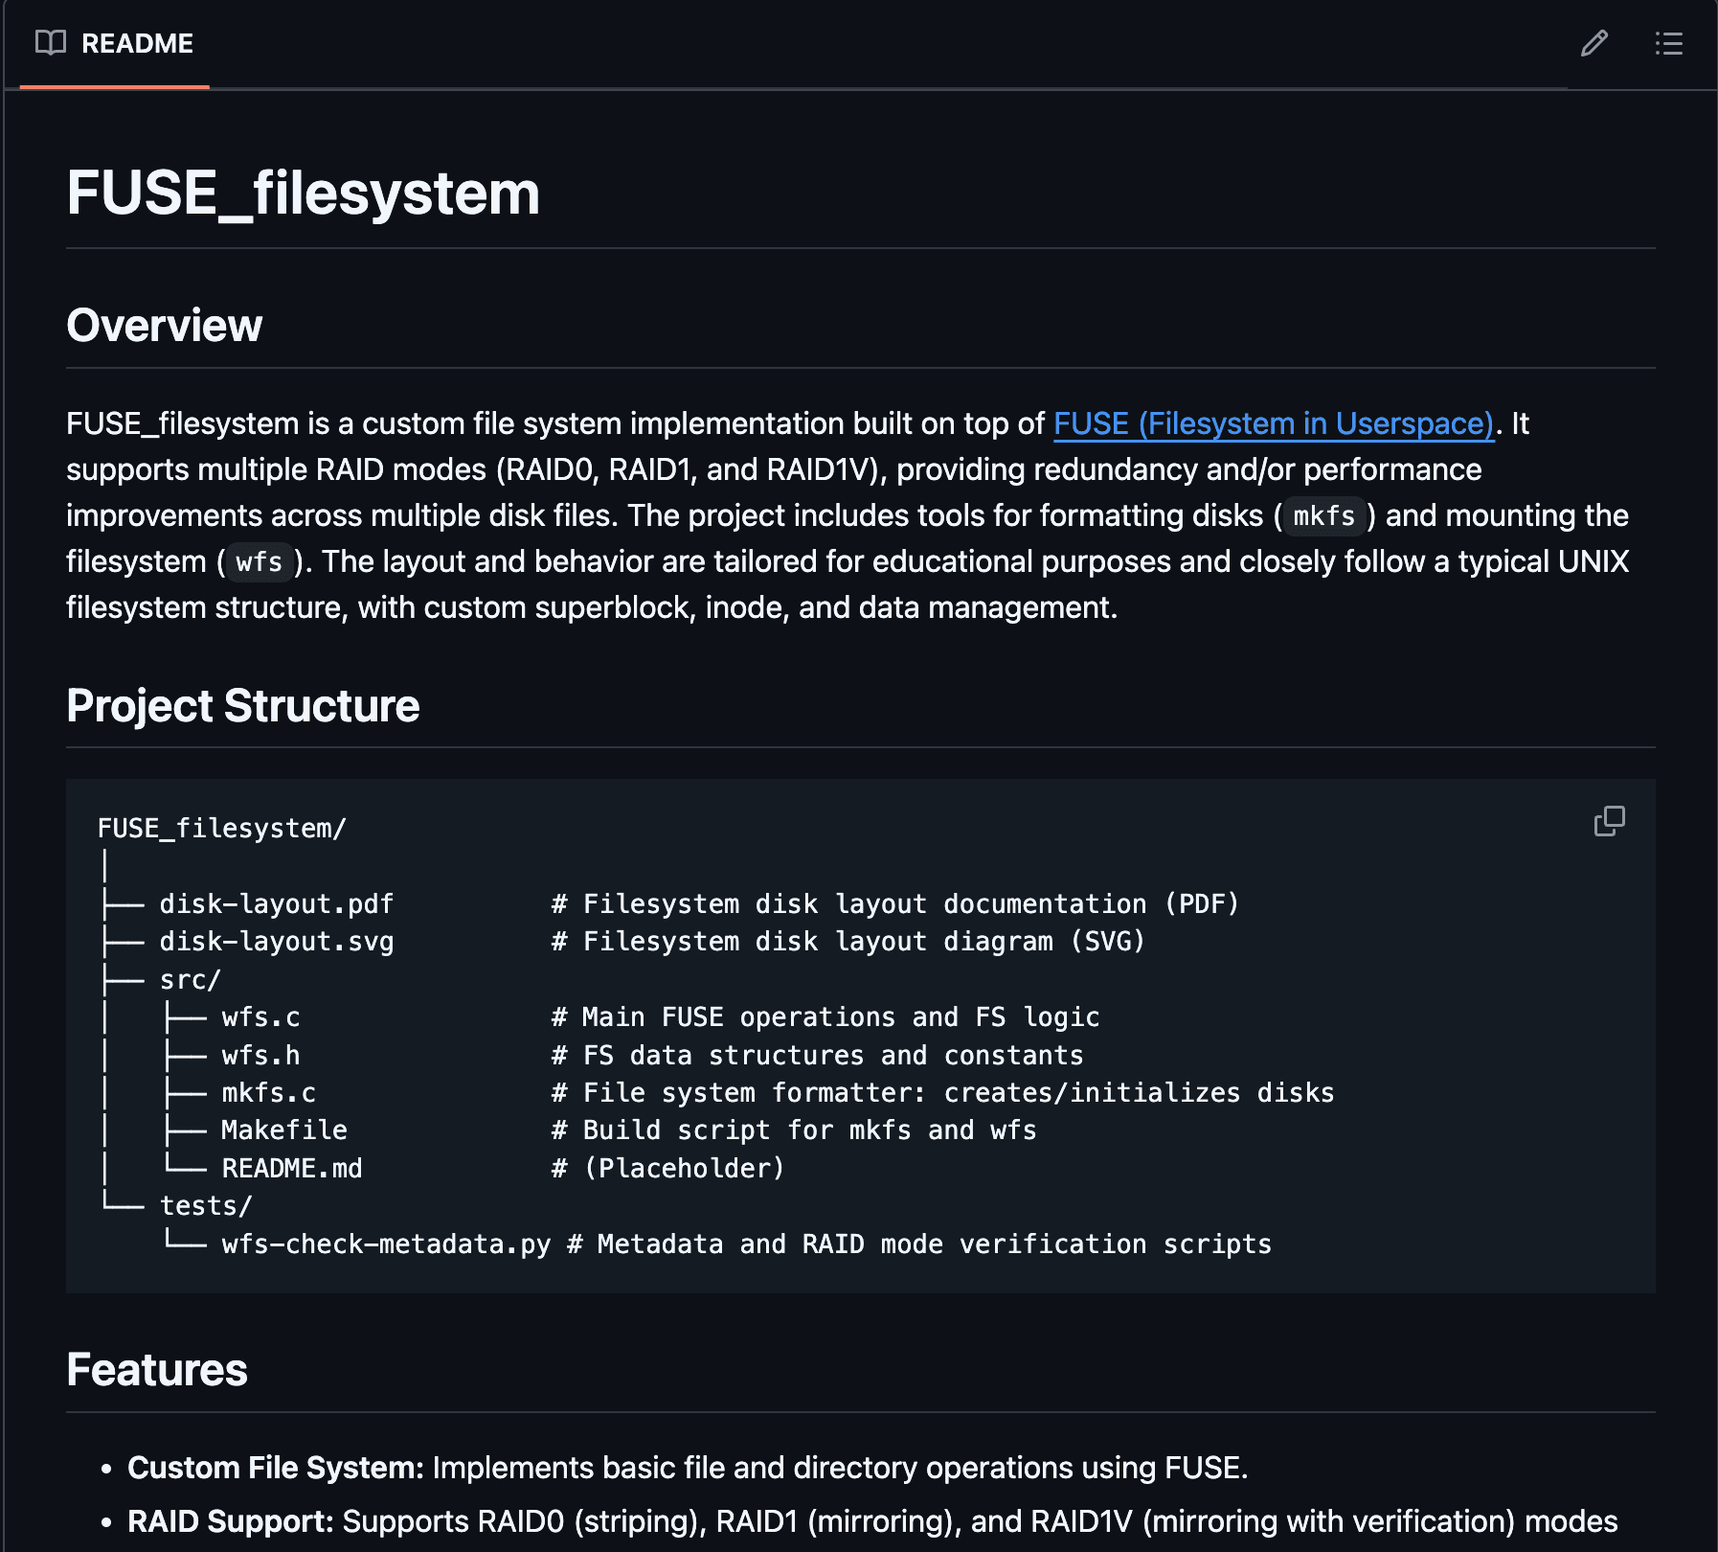Image resolution: width=1718 pixels, height=1552 pixels.
Task: Open the outline panel via list icon
Action: coord(1668,44)
